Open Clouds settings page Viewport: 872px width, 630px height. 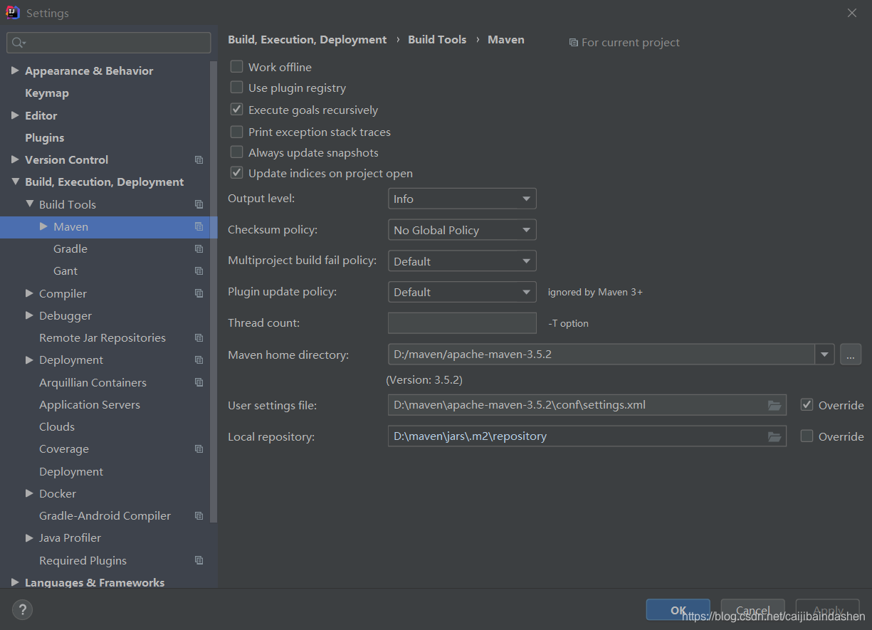[57, 427]
